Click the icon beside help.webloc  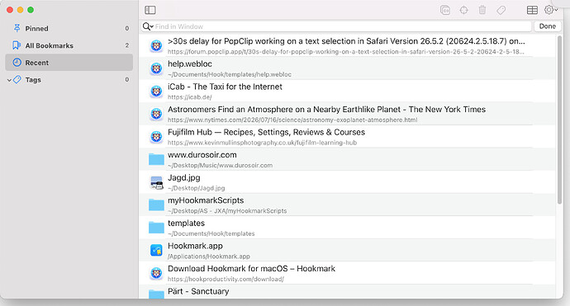point(156,68)
